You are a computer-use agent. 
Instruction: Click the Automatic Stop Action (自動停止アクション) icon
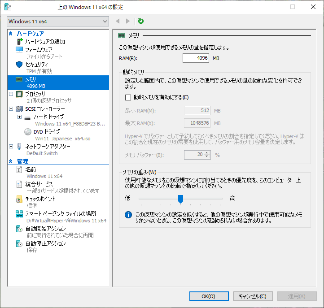click(x=19, y=243)
